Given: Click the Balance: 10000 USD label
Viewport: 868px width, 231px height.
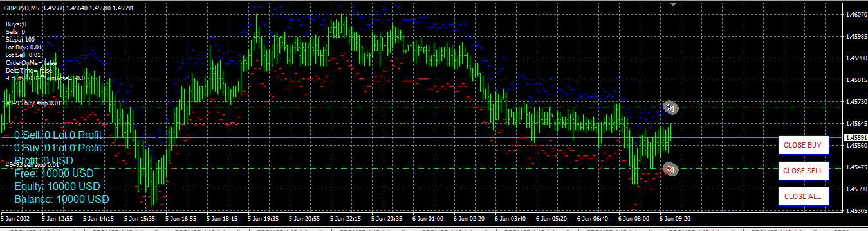Looking at the screenshot, I should pos(62,200).
